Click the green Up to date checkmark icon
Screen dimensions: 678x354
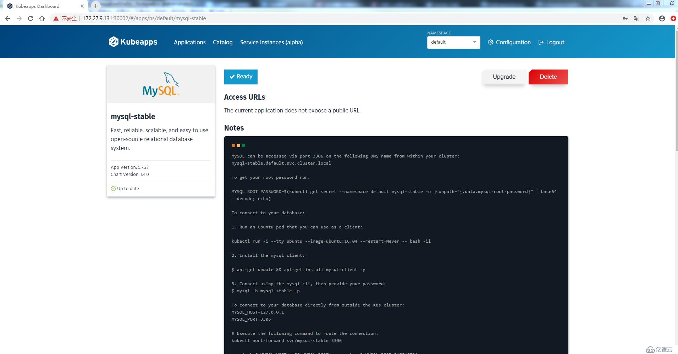(113, 188)
